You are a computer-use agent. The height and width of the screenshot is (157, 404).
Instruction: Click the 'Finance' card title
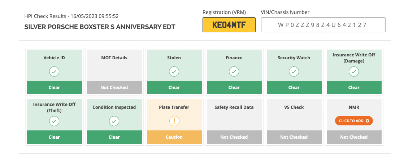tap(234, 58)
